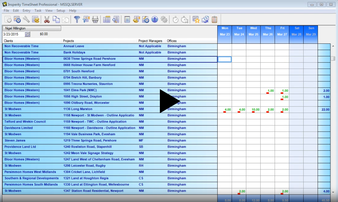Click the wrench settings icon

(x=26, y=20)
